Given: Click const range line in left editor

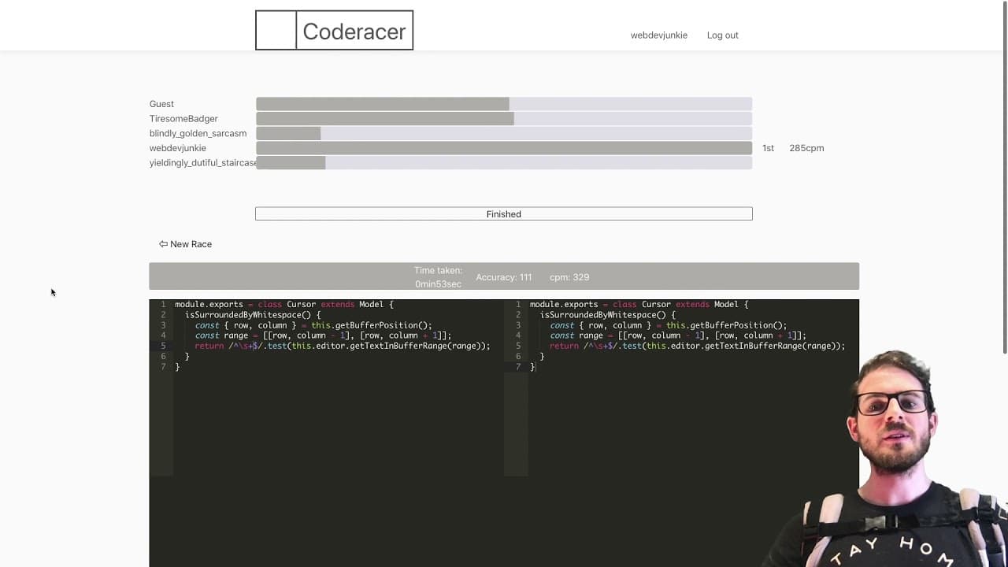Looking at the screenshot, I should (324, 335).
